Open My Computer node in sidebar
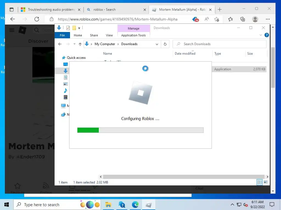Viewport: 281px width, 210px height. [63, 106]
